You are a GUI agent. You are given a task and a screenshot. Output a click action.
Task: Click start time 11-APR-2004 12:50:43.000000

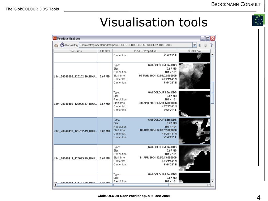(158, 158)
